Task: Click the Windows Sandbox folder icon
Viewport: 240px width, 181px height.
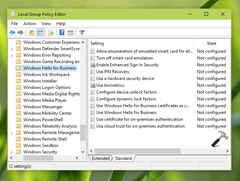Action: pyautogui.click(x=18, y=146)
